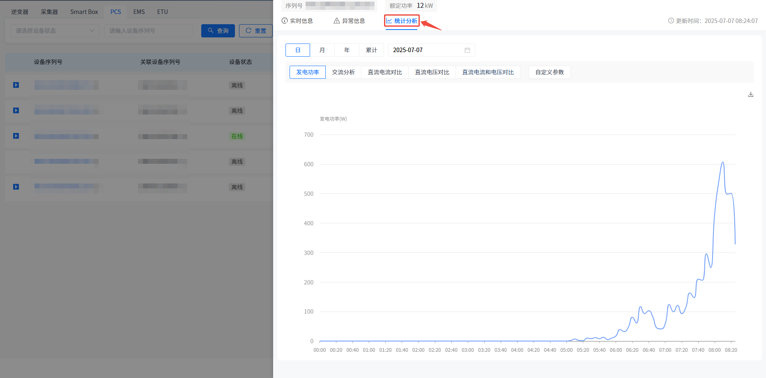Click the 查询 search button
Viewport: 766px width, 378px height.
218,31
